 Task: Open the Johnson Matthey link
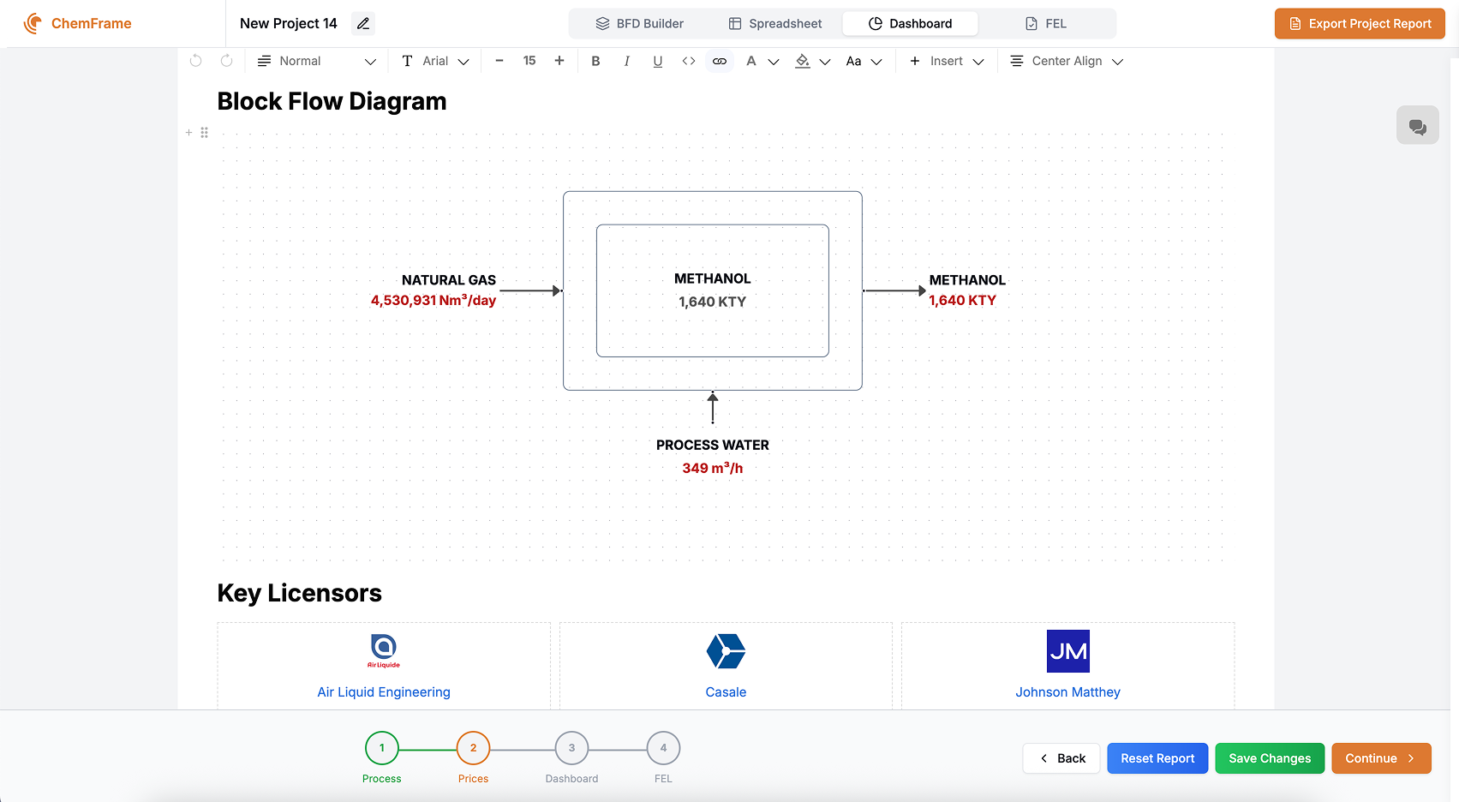1068,692
